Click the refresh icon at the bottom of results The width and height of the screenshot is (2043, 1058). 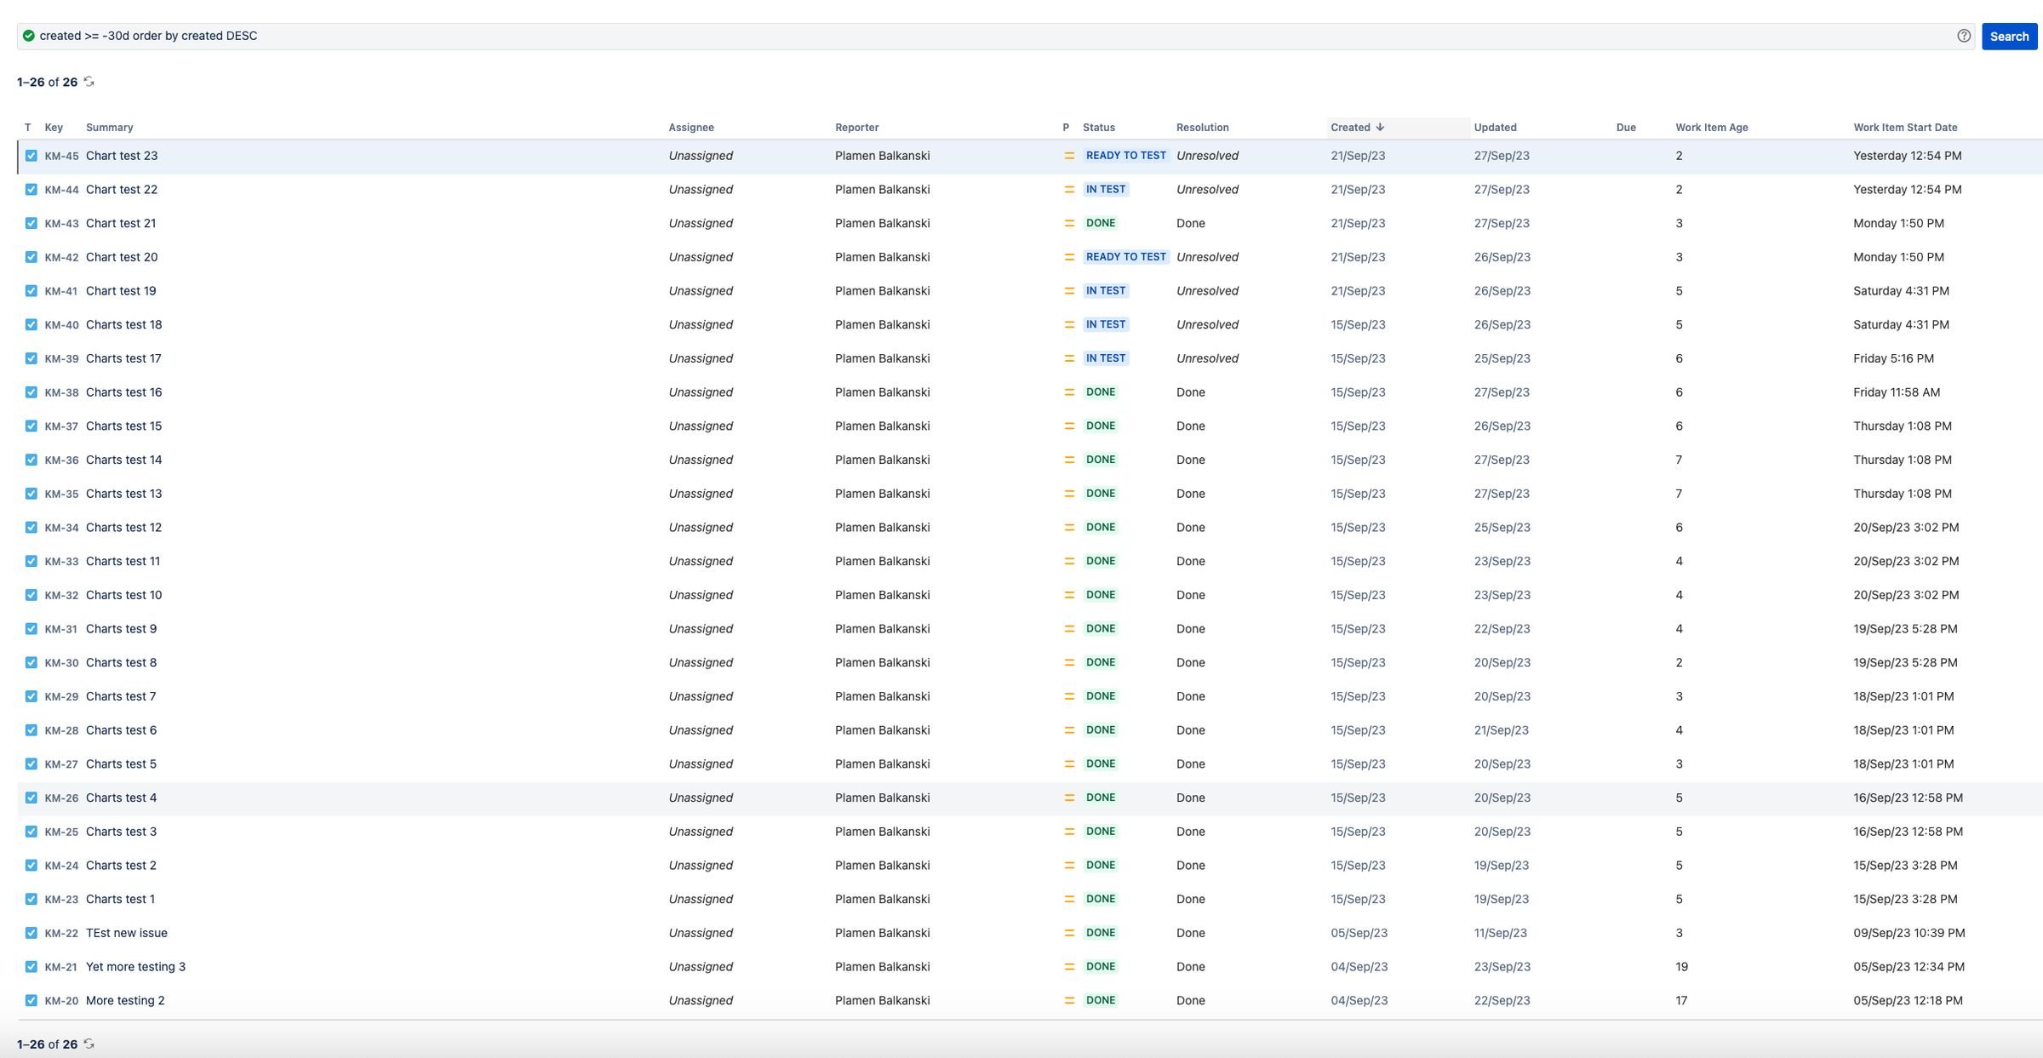89,1044
